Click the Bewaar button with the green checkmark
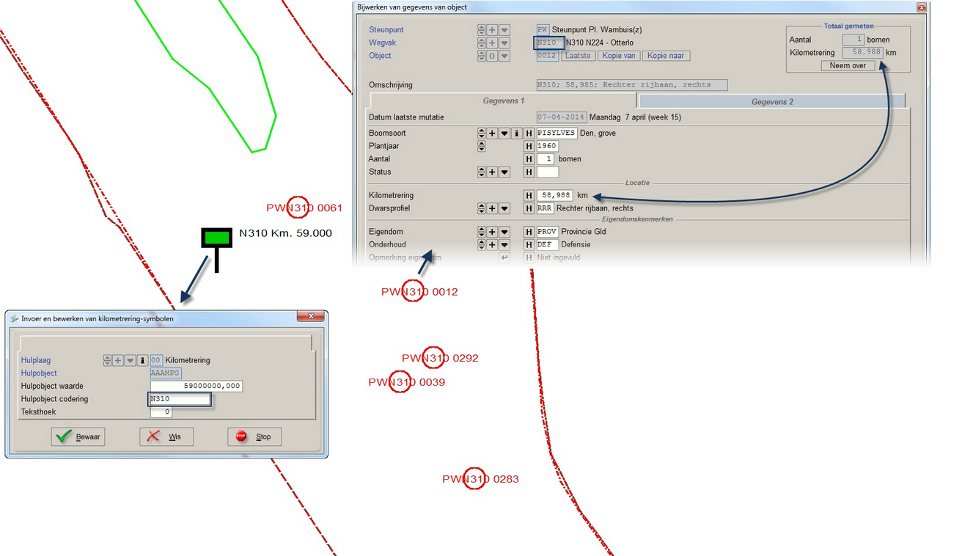 tap(78, 436)
